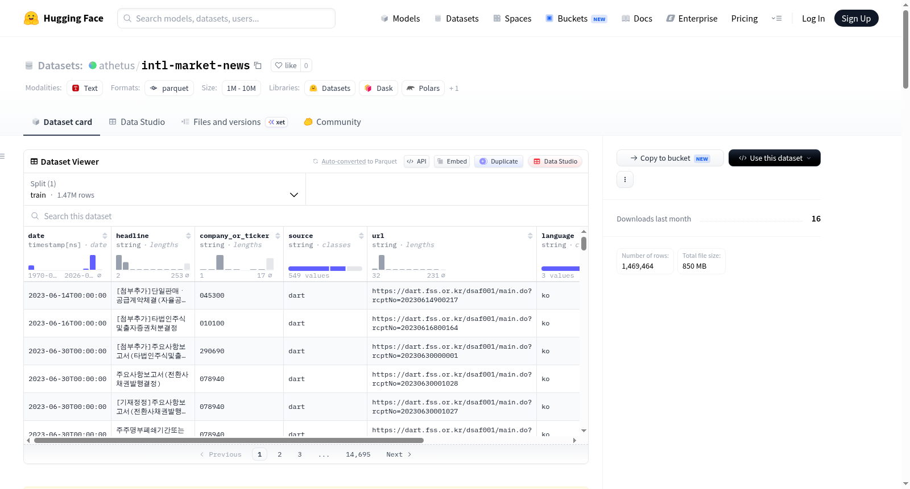Screen dimensions: 910x489
Task: Focus the top search models field
Action: [226, 18]
